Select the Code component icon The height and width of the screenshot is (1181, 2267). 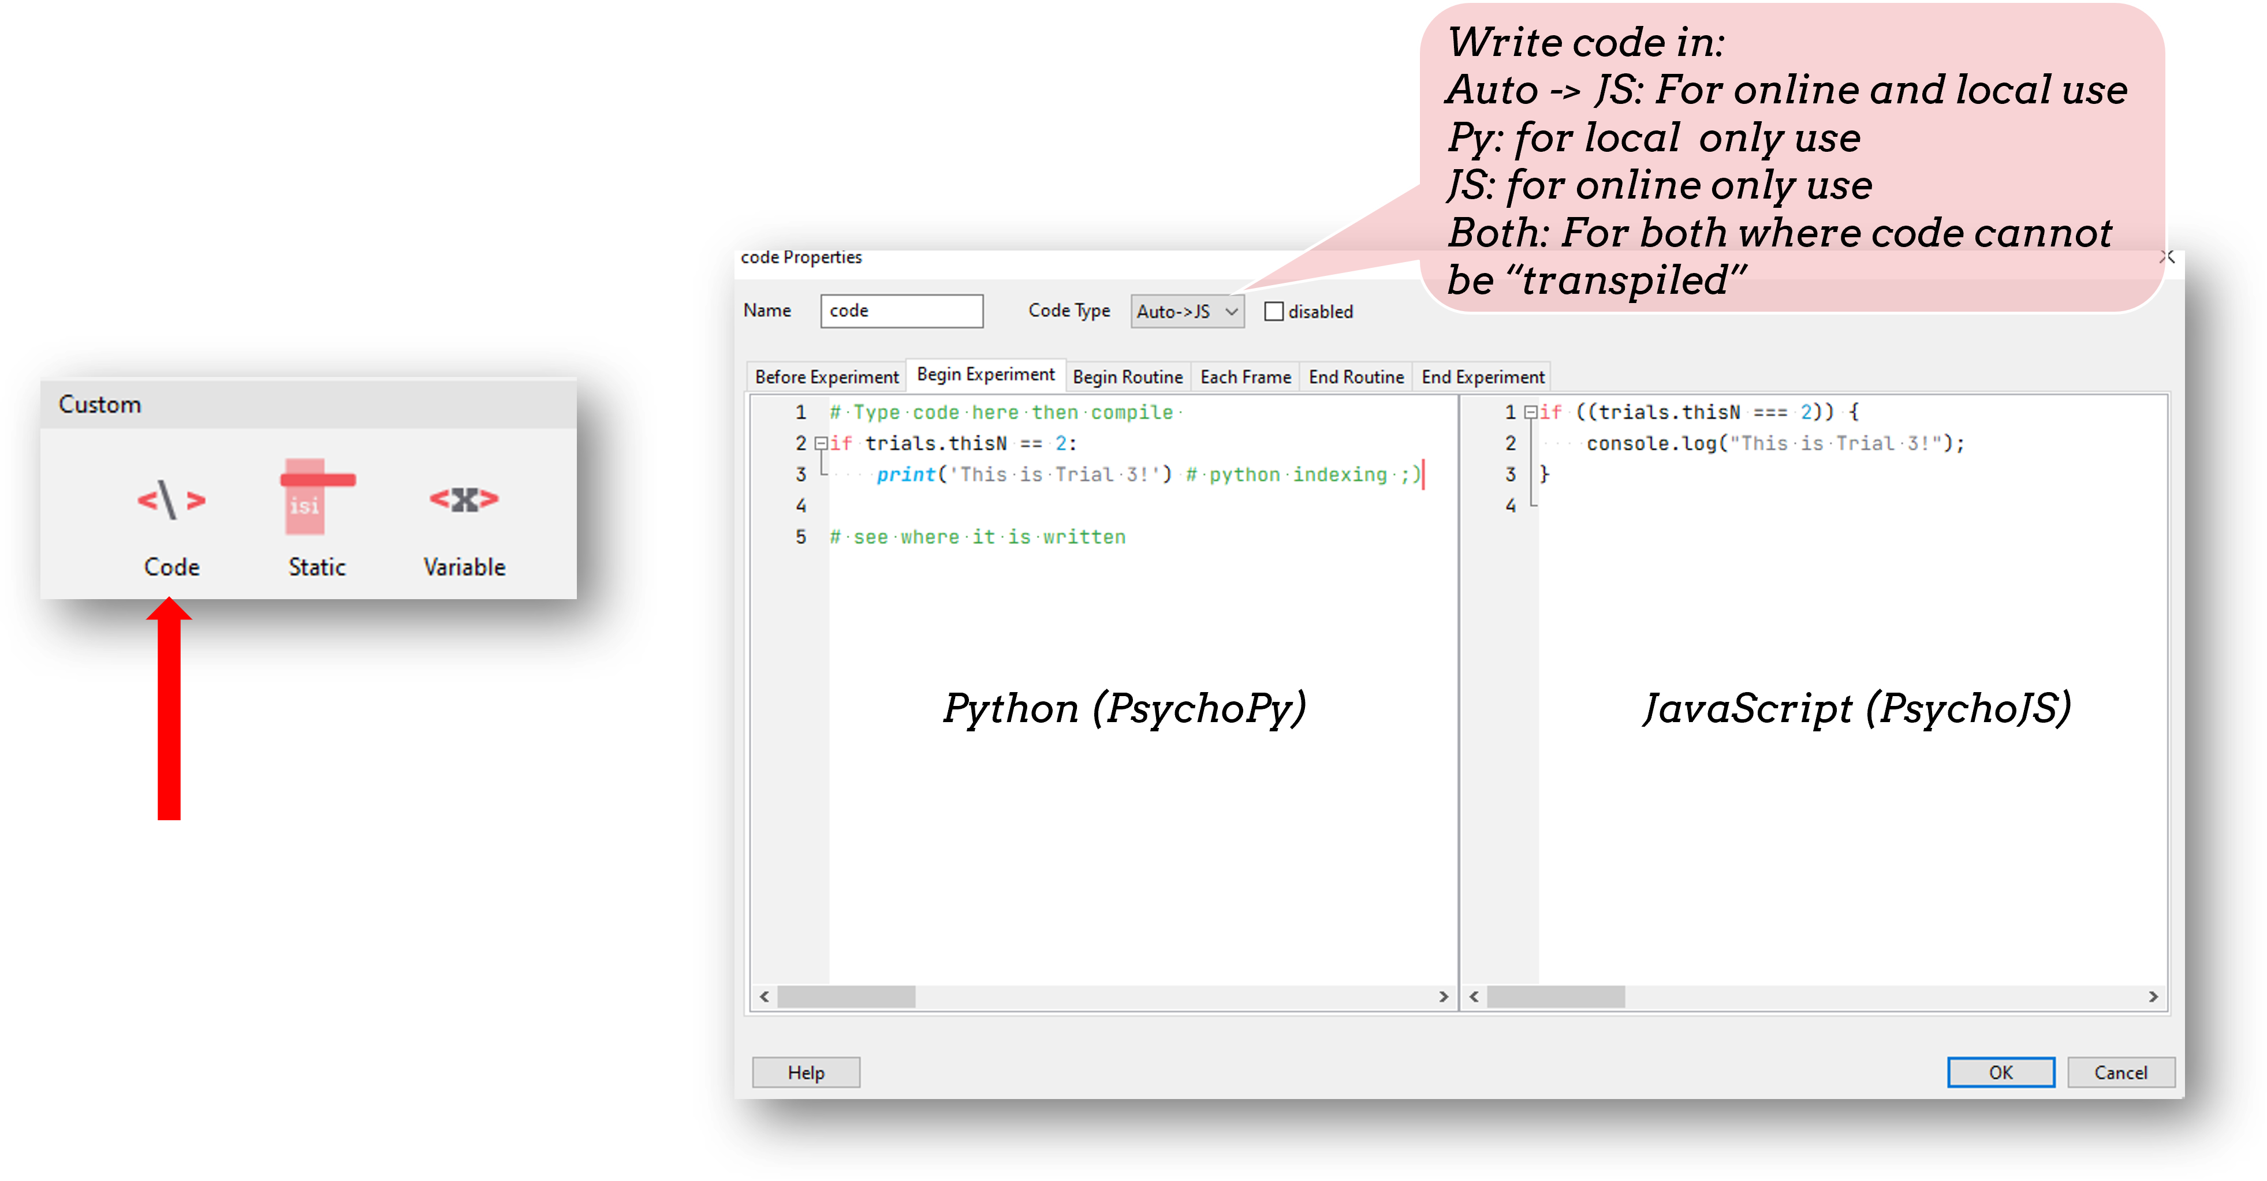(x=171, y=502)
